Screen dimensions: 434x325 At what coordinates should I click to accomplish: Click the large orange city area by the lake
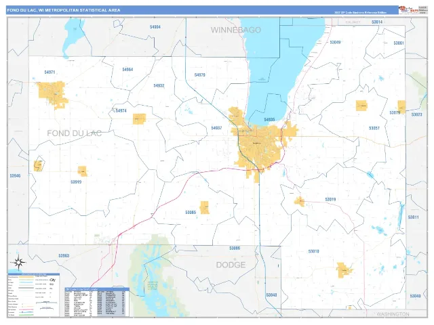coord(260,146)
